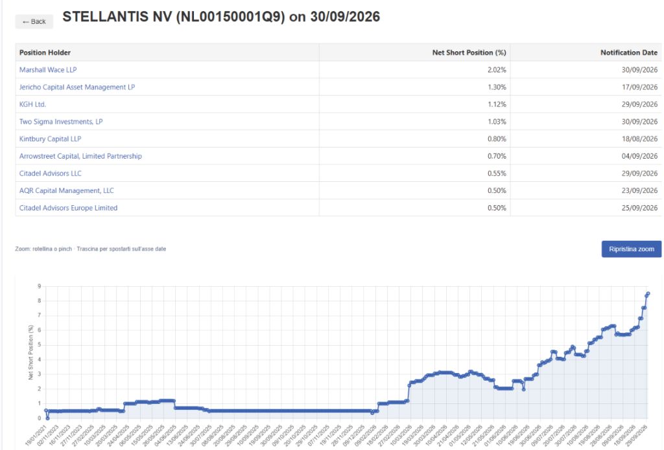The height and width of the screenshot is (450, 664).
Task: Open Two Sigma Investments, LP link
Action: (x=61, y=122)
